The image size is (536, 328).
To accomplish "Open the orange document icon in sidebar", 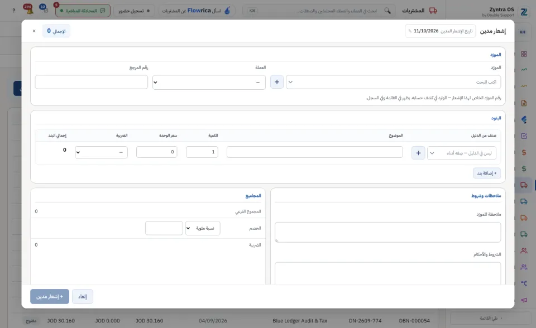I will pos(524,103).
